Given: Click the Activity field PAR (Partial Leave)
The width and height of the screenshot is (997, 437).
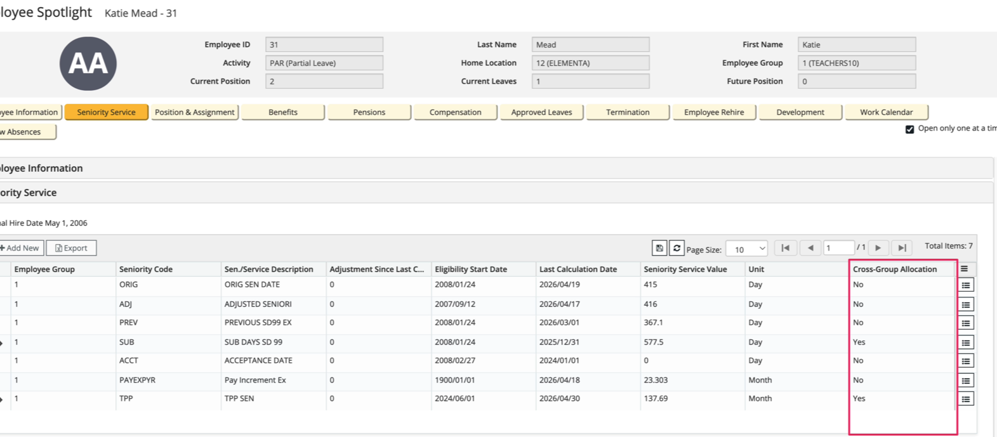Looking at the screenshot, I should [324, 63].
